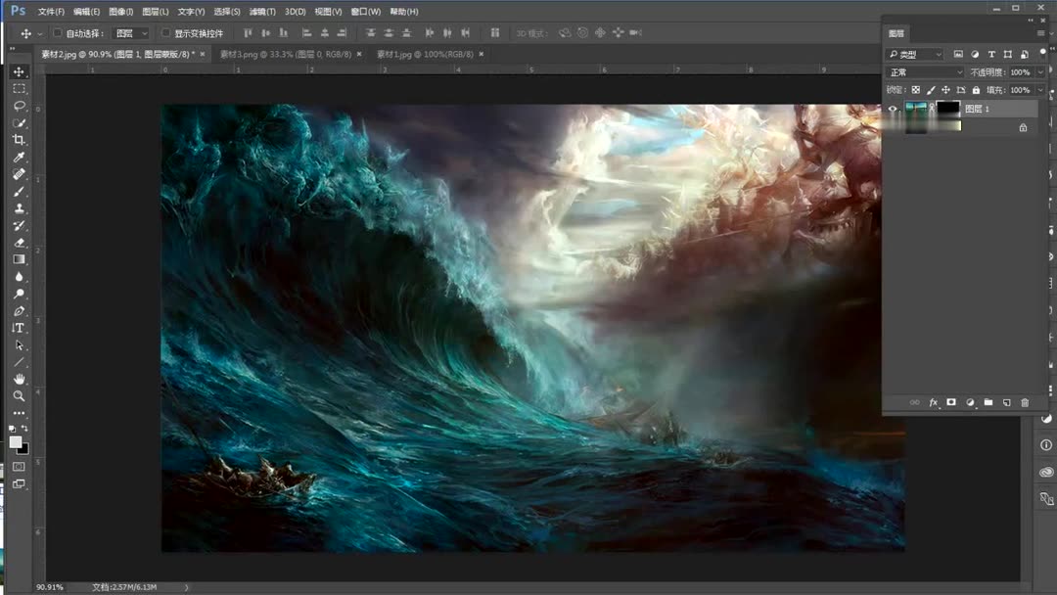1057x595 pixels.
Task: Select the Type tool in the toolbar
Action: [20, 326]
